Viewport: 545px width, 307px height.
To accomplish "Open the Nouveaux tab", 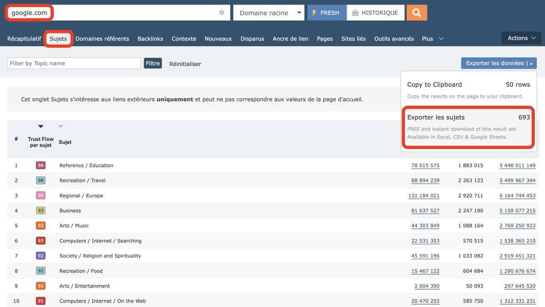I will (x=218, y=39).
